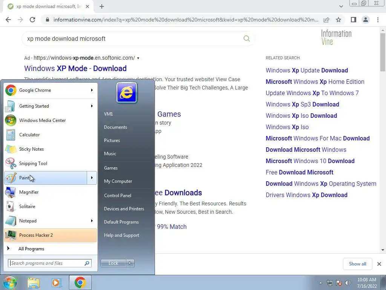Click Chrome address bar URL
Screen dimensions: 386x290
click(186, 20)
